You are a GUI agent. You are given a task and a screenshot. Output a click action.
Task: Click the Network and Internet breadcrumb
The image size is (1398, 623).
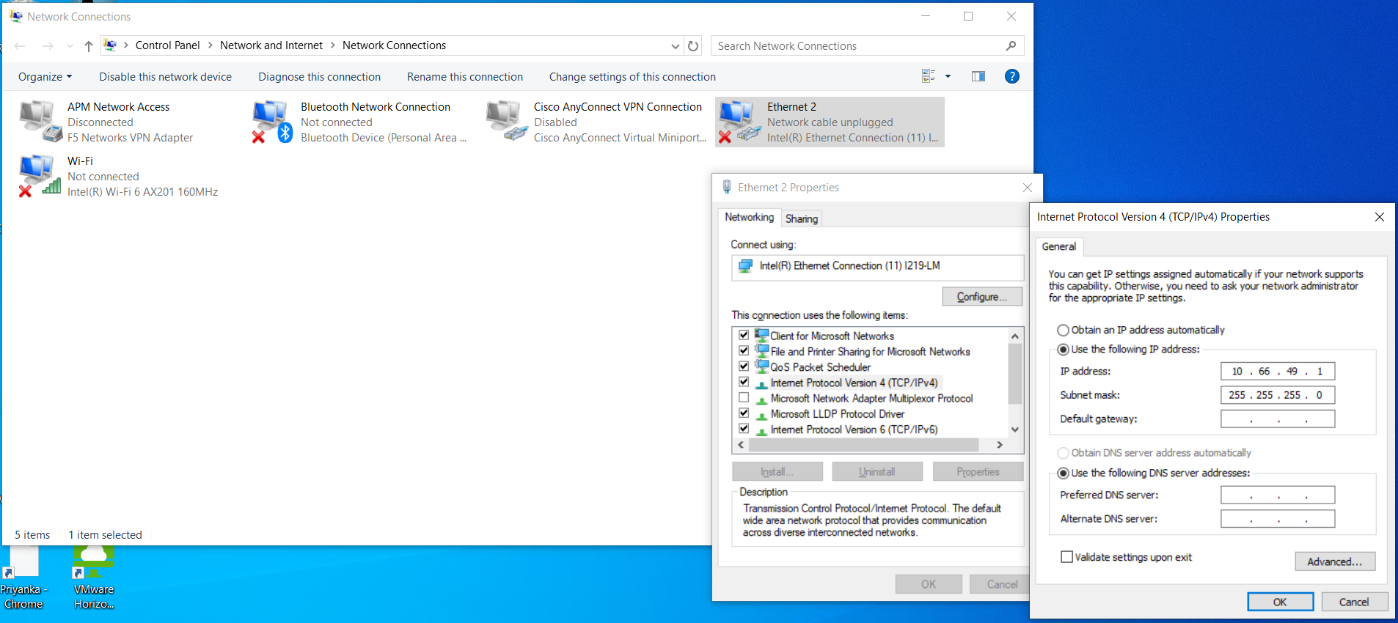point(271,45)
